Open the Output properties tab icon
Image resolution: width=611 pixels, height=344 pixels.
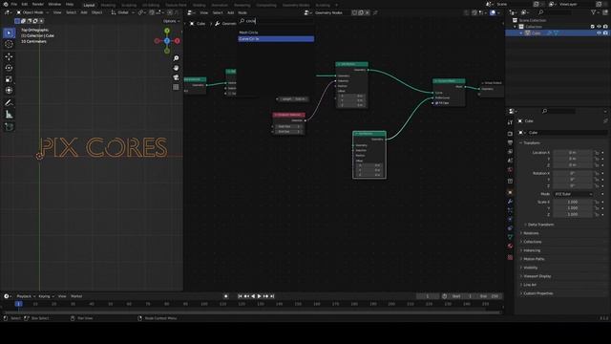[x=510, y=142]
